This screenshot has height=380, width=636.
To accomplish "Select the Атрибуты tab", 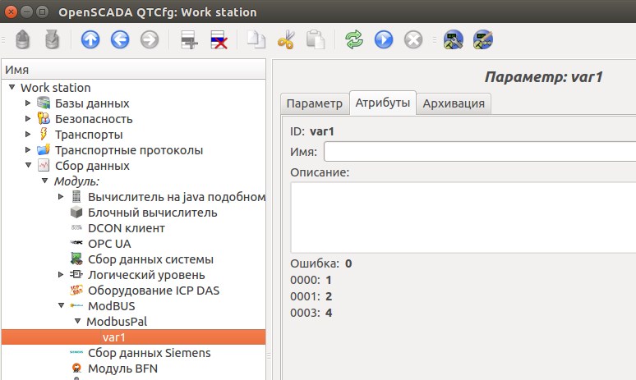I will pos(382,103).
